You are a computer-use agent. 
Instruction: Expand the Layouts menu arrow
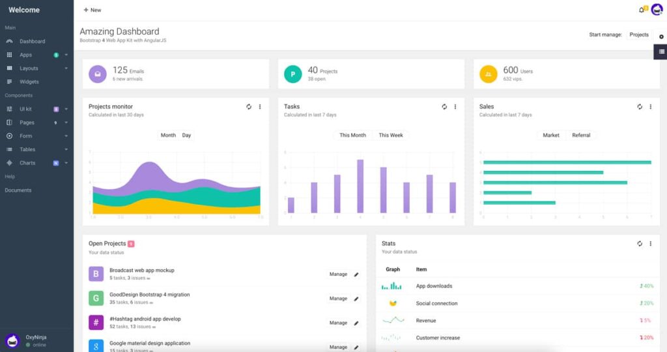pyautogui.click(x=66, y=68)
